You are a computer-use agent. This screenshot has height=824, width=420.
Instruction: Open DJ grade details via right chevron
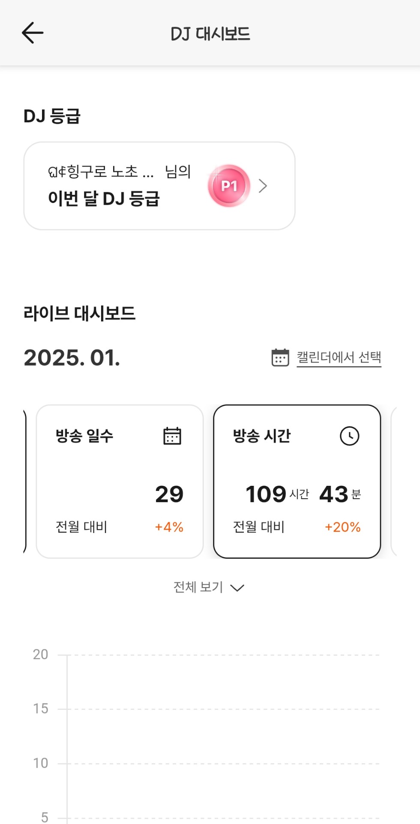[x=263, y=186]
